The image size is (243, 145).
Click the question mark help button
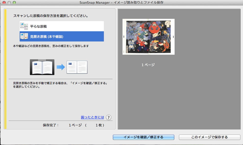coord(108,118)
